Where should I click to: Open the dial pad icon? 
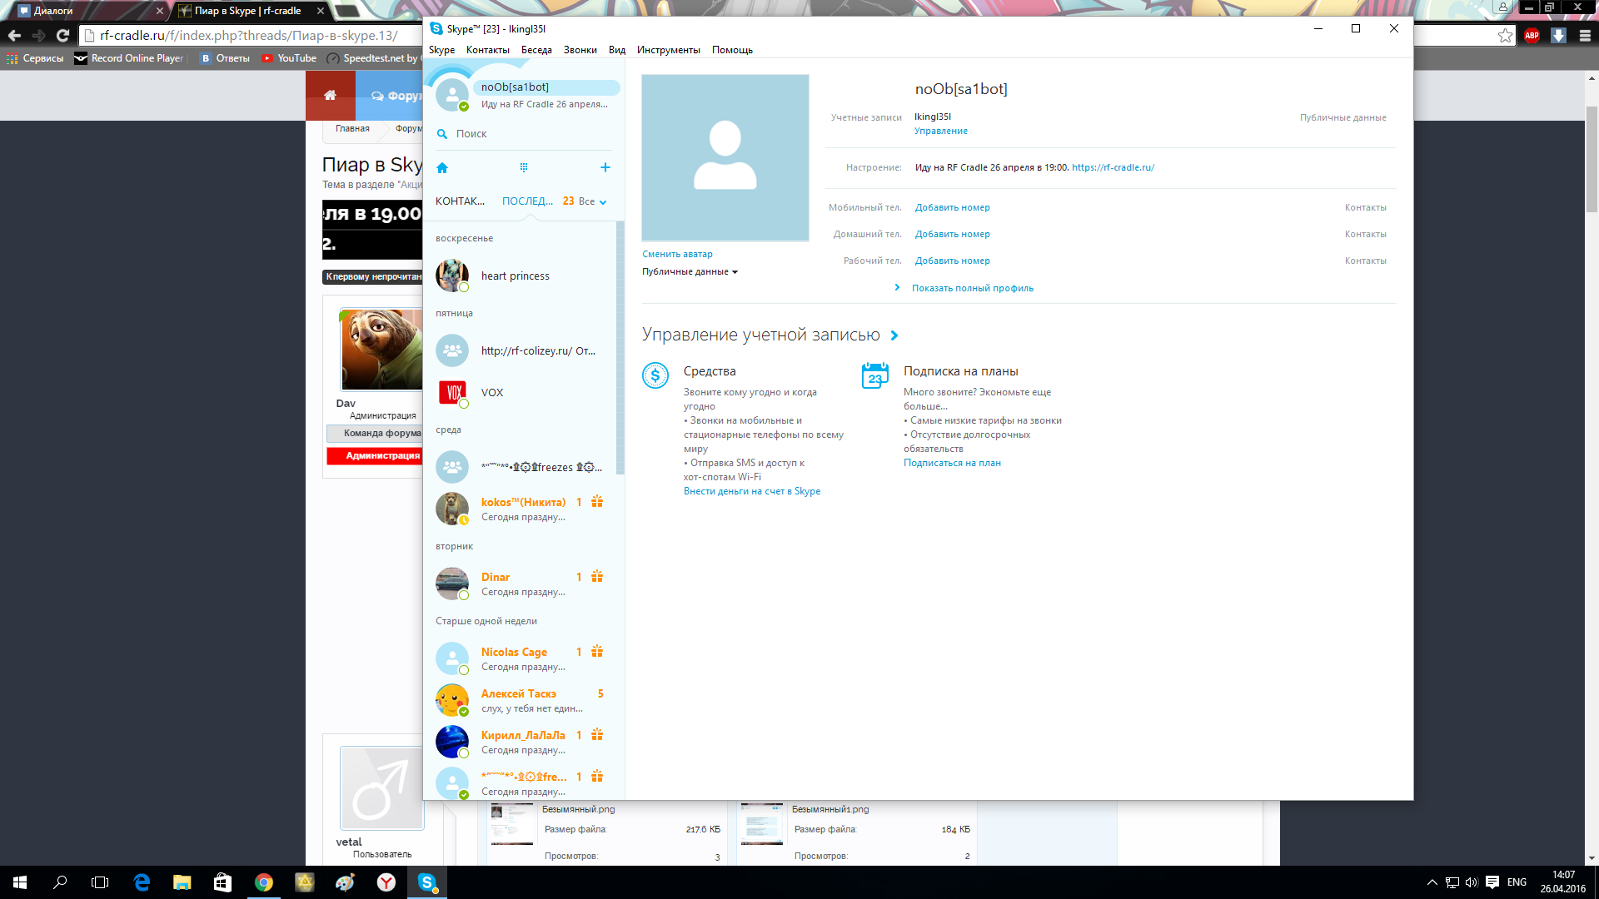coord(524,168)
